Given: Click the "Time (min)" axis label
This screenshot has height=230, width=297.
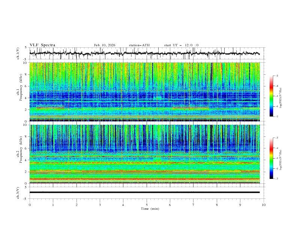Looking at the screenshot, I should [150, 209].
